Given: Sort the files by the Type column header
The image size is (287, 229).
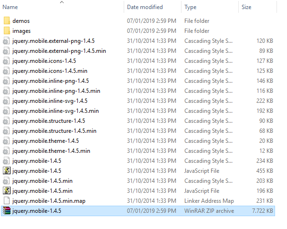Looking at the screenshot, I should click(191, 7).
